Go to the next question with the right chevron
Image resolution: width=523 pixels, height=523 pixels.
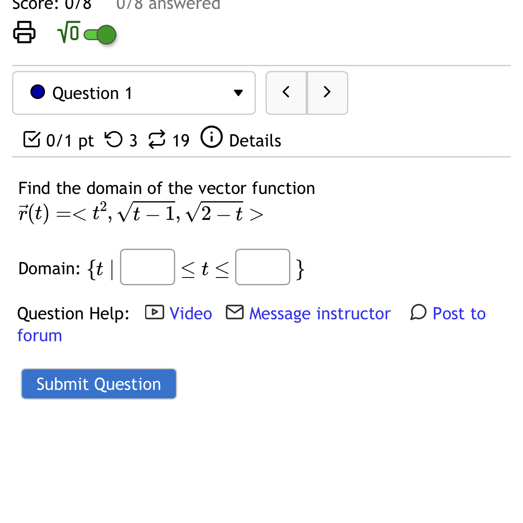click(x=327, y=93)
